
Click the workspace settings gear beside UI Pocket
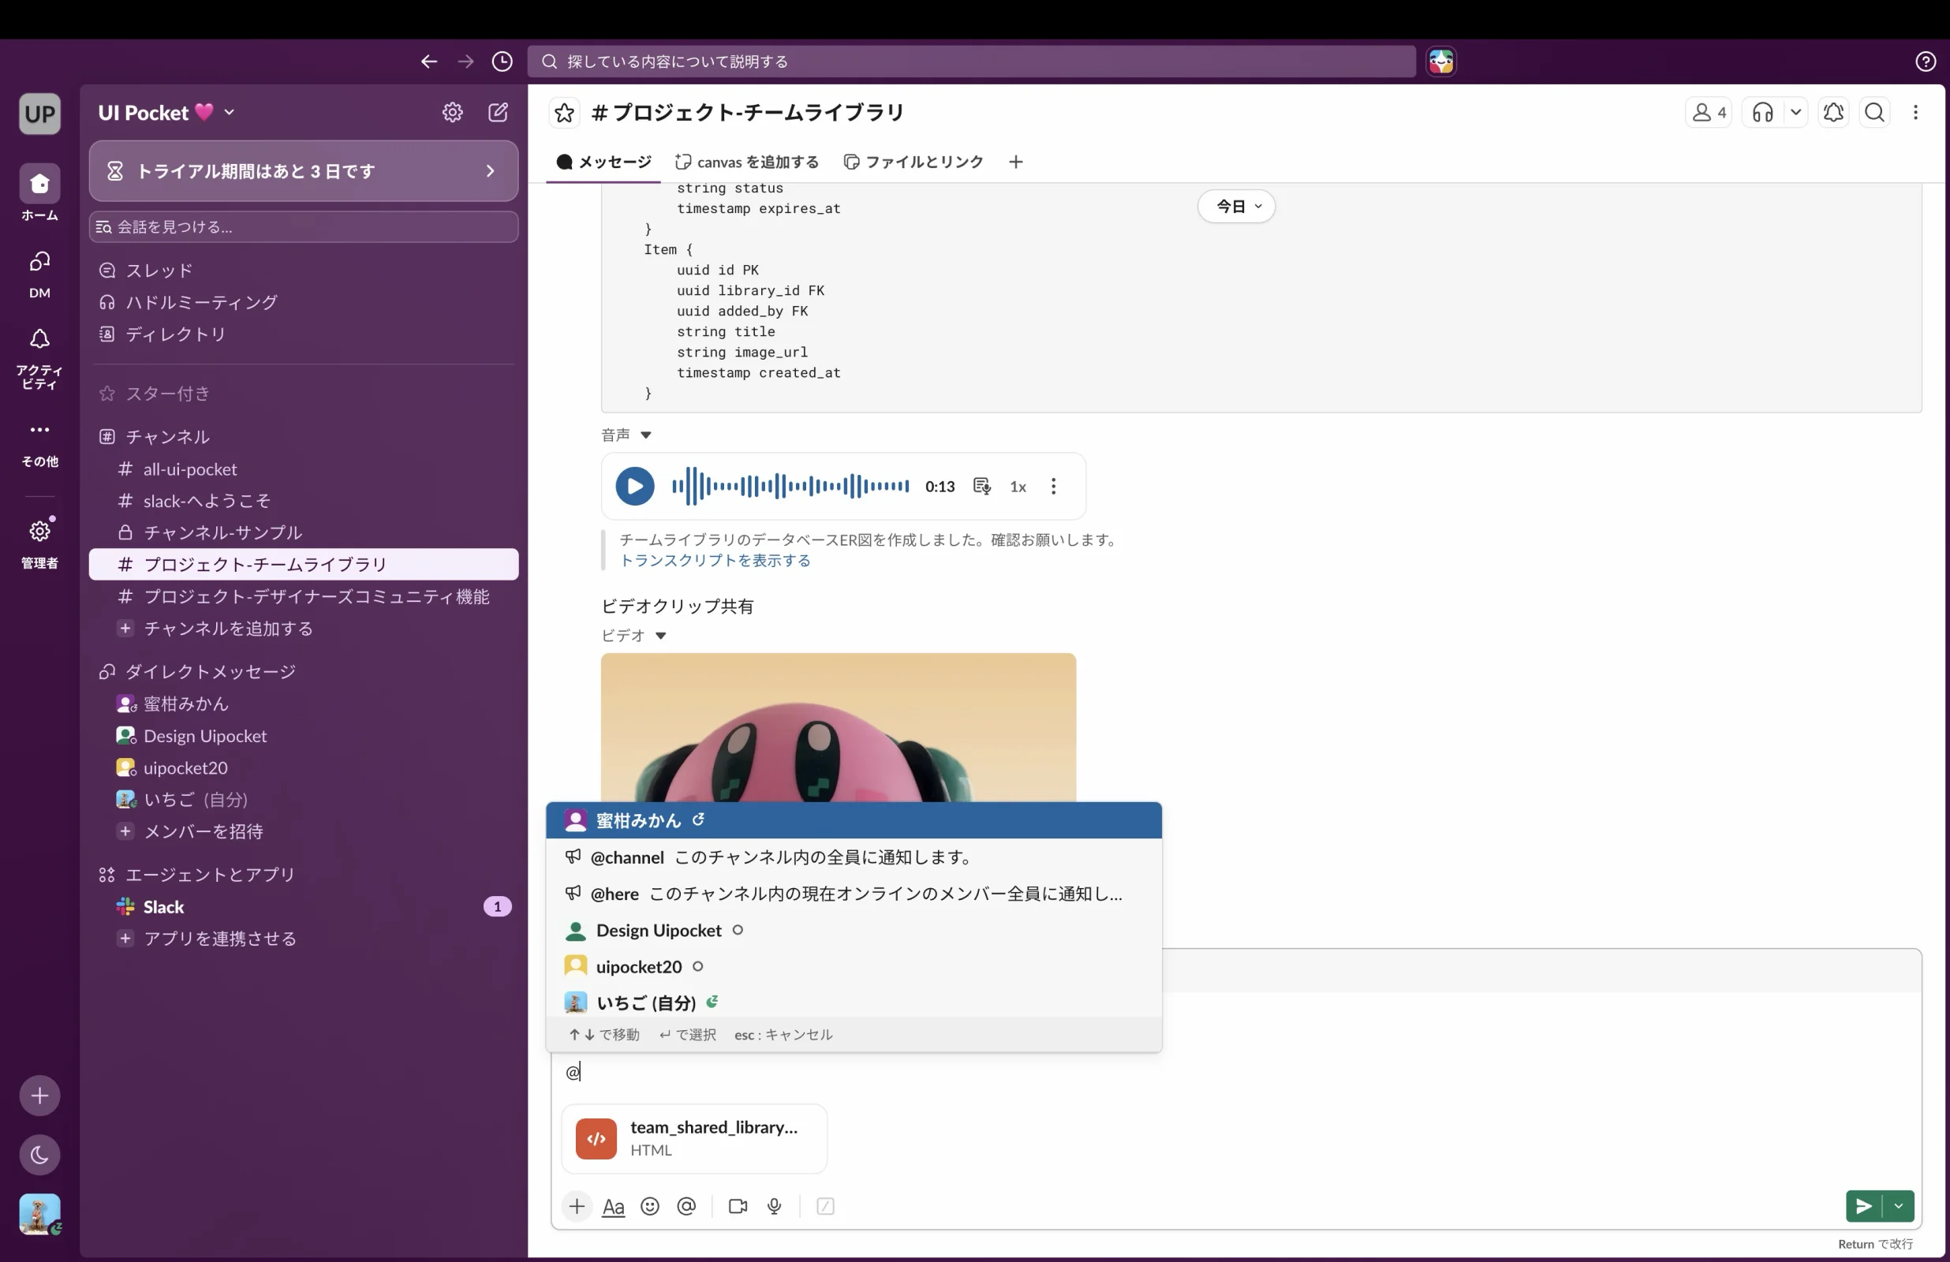coord(452,112)
